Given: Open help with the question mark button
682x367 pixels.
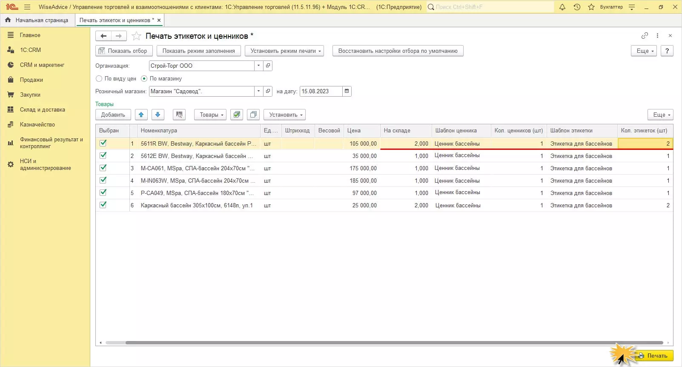Looking at the screenshot, I should pos(667,51).
